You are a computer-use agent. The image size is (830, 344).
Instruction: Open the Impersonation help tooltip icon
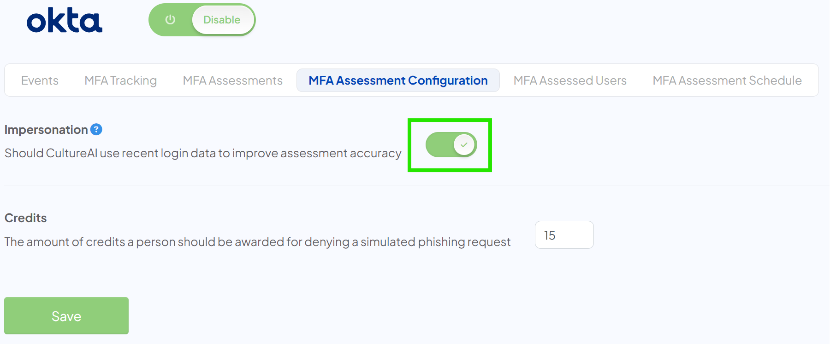[96, 129]
